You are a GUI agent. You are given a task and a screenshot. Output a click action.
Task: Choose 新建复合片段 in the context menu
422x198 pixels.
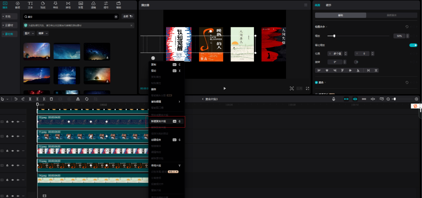point(166,121)
